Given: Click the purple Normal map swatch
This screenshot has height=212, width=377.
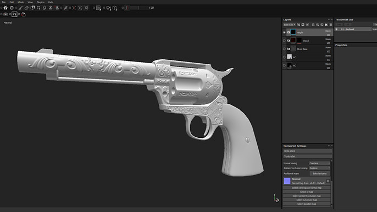Looking at the screenshot, I should coord(287,181).
